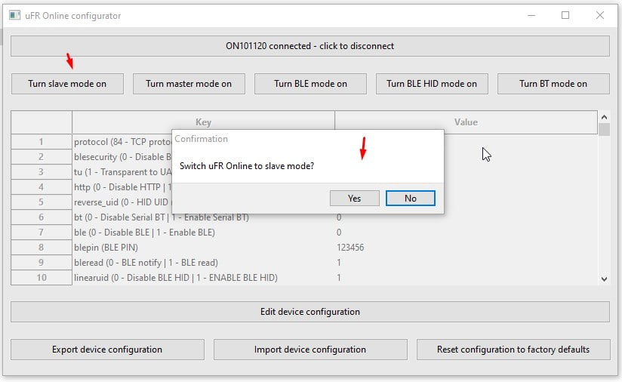Decline switch with No button
The image size is (622, 382).
pos(410,199)
